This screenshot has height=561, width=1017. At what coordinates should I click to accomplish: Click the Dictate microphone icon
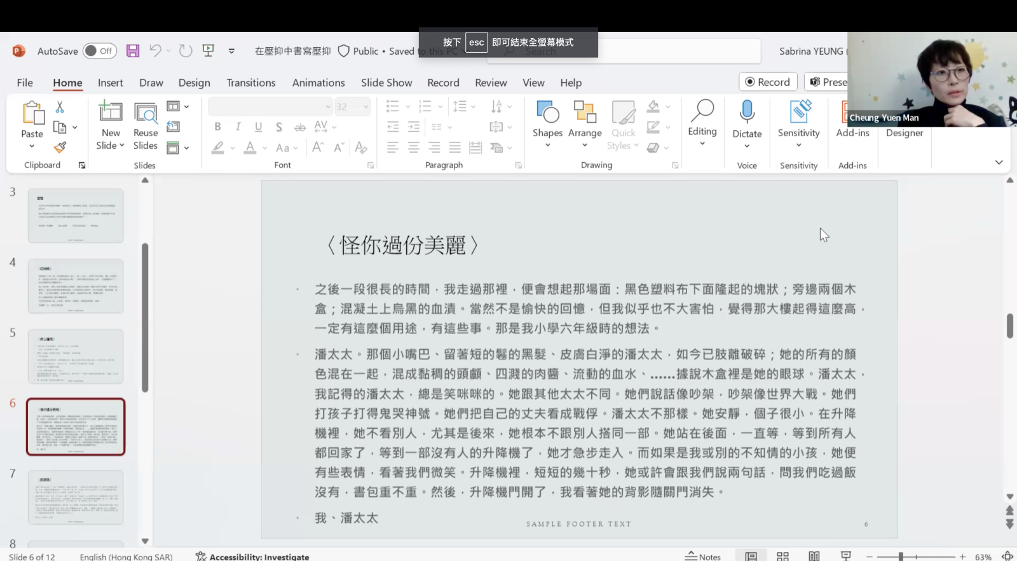tap(747, 112)
